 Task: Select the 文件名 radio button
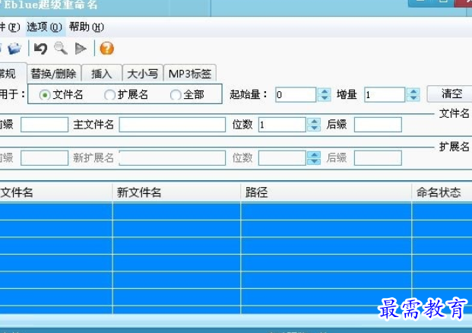45,95
